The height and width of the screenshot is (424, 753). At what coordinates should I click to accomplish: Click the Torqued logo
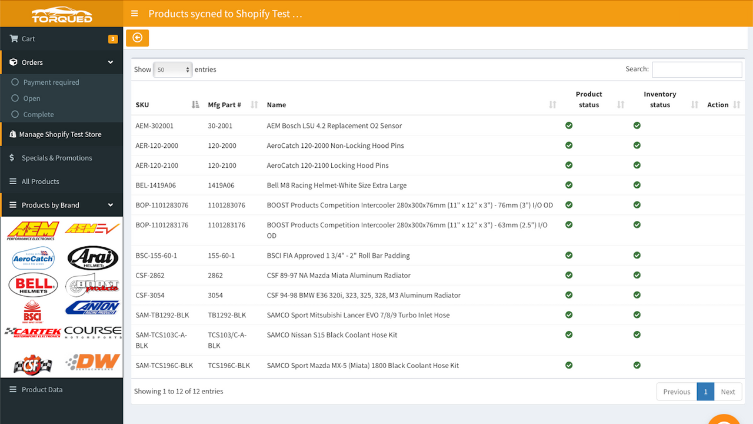[62, 14]
